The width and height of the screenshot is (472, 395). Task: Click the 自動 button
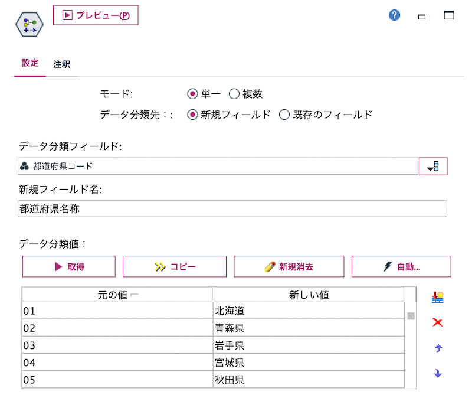point(402,266)
